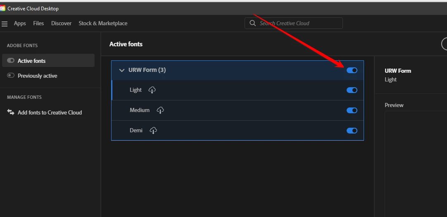
Task: Open the Apps tab
Action: [x=20, y=24]
